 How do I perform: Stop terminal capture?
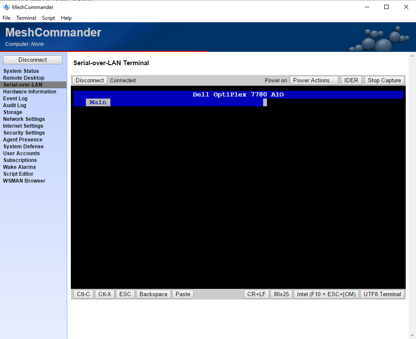(x=384, y=81)
